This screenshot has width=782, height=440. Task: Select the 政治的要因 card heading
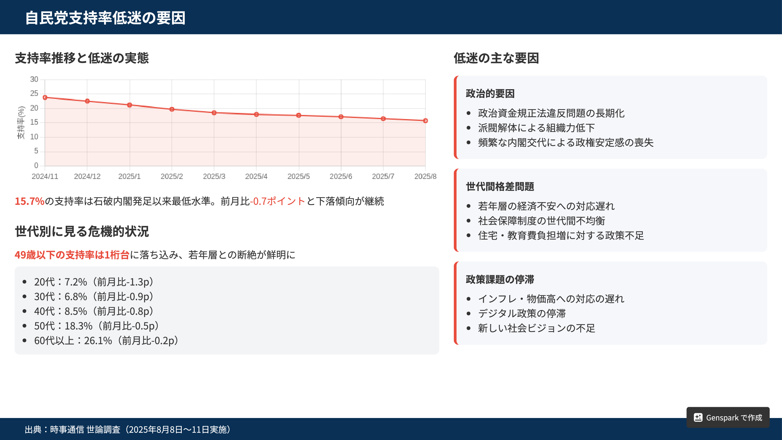coord(490,94)
